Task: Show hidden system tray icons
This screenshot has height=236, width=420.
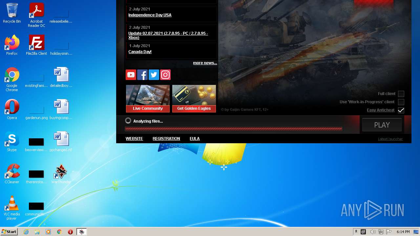Action: [x=356, y=232]
